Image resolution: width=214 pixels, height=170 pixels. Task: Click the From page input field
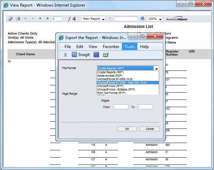[x=120, y=107]
